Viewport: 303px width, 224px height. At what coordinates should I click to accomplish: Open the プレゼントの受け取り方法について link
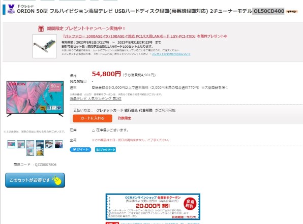[171, 54]
